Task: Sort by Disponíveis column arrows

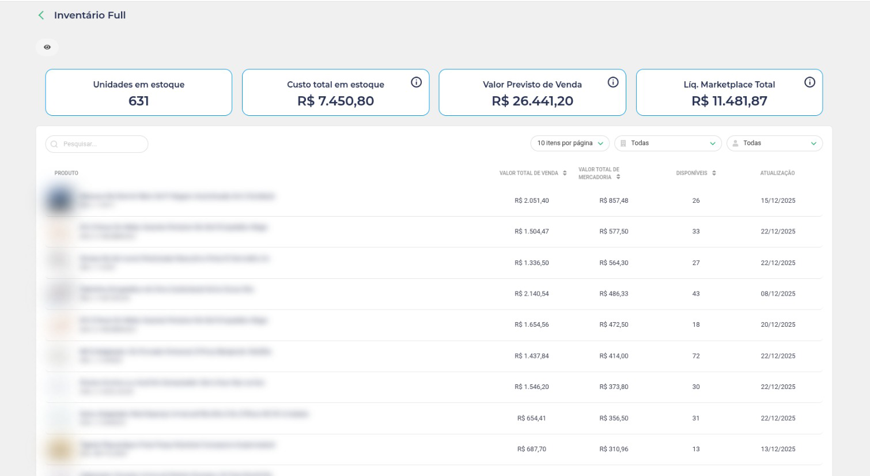Action: click(714, 173)
